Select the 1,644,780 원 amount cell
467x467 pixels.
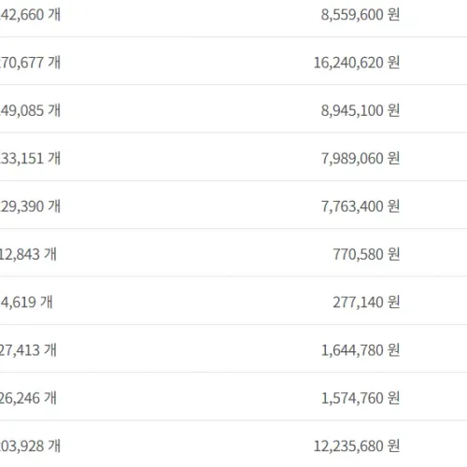click(361, 350)
